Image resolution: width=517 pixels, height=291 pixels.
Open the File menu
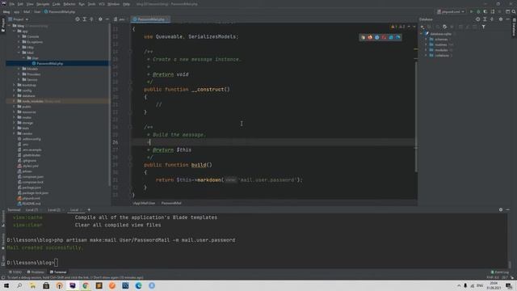12,4
